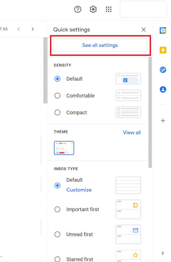Screen dimensions: 171x262
Task: Open Google Calendar from the side panel
Action: pos(163,30)
